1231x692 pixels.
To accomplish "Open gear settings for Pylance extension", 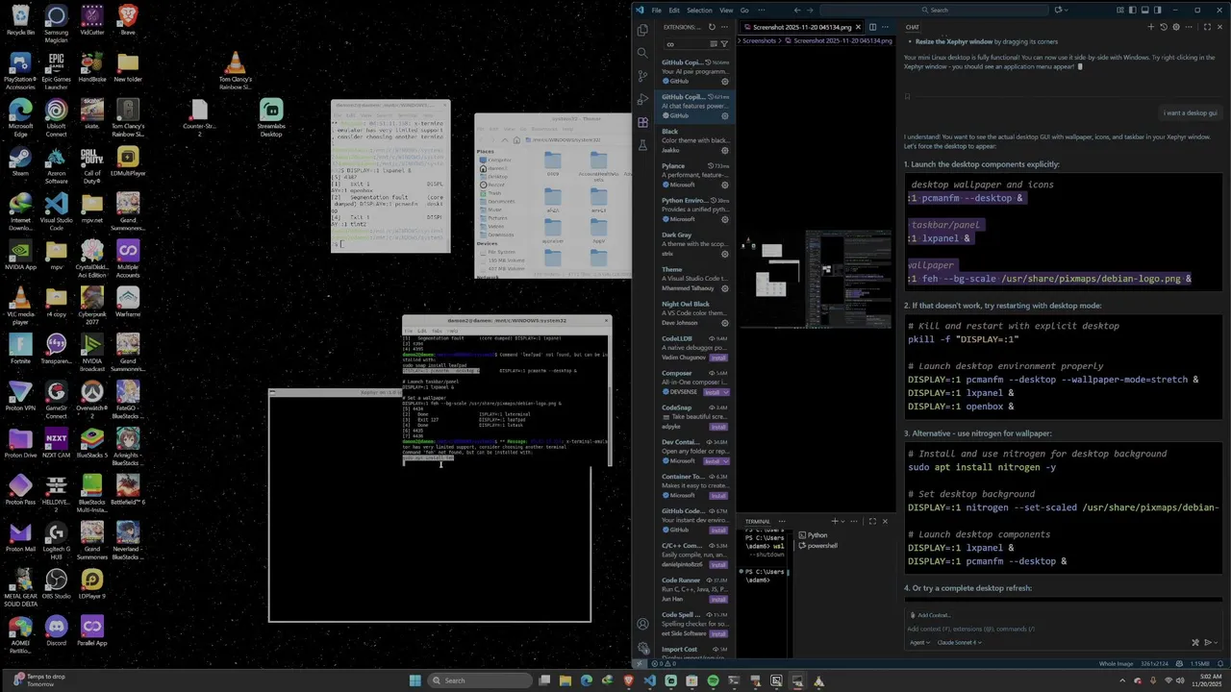I will point(725,185).
